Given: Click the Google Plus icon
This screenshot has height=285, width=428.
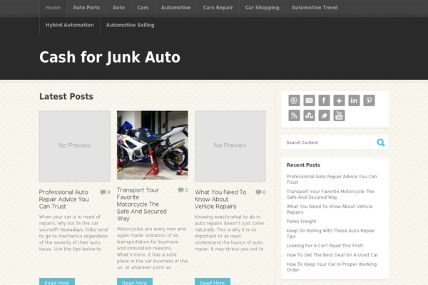Looking at the screenshot, I should tap(339, 100).
